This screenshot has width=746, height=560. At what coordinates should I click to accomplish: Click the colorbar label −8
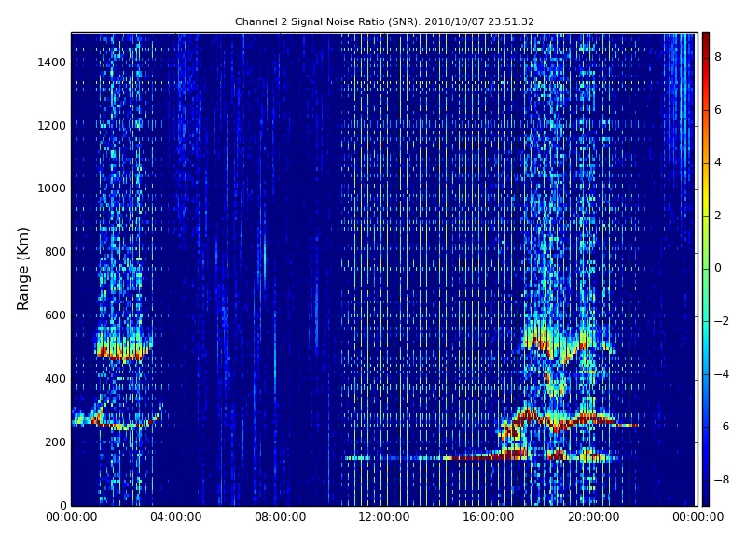tap(721, 480)
